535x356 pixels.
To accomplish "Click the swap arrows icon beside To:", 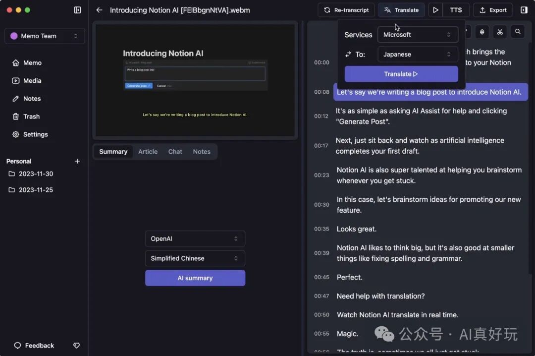I will point(348,55).
